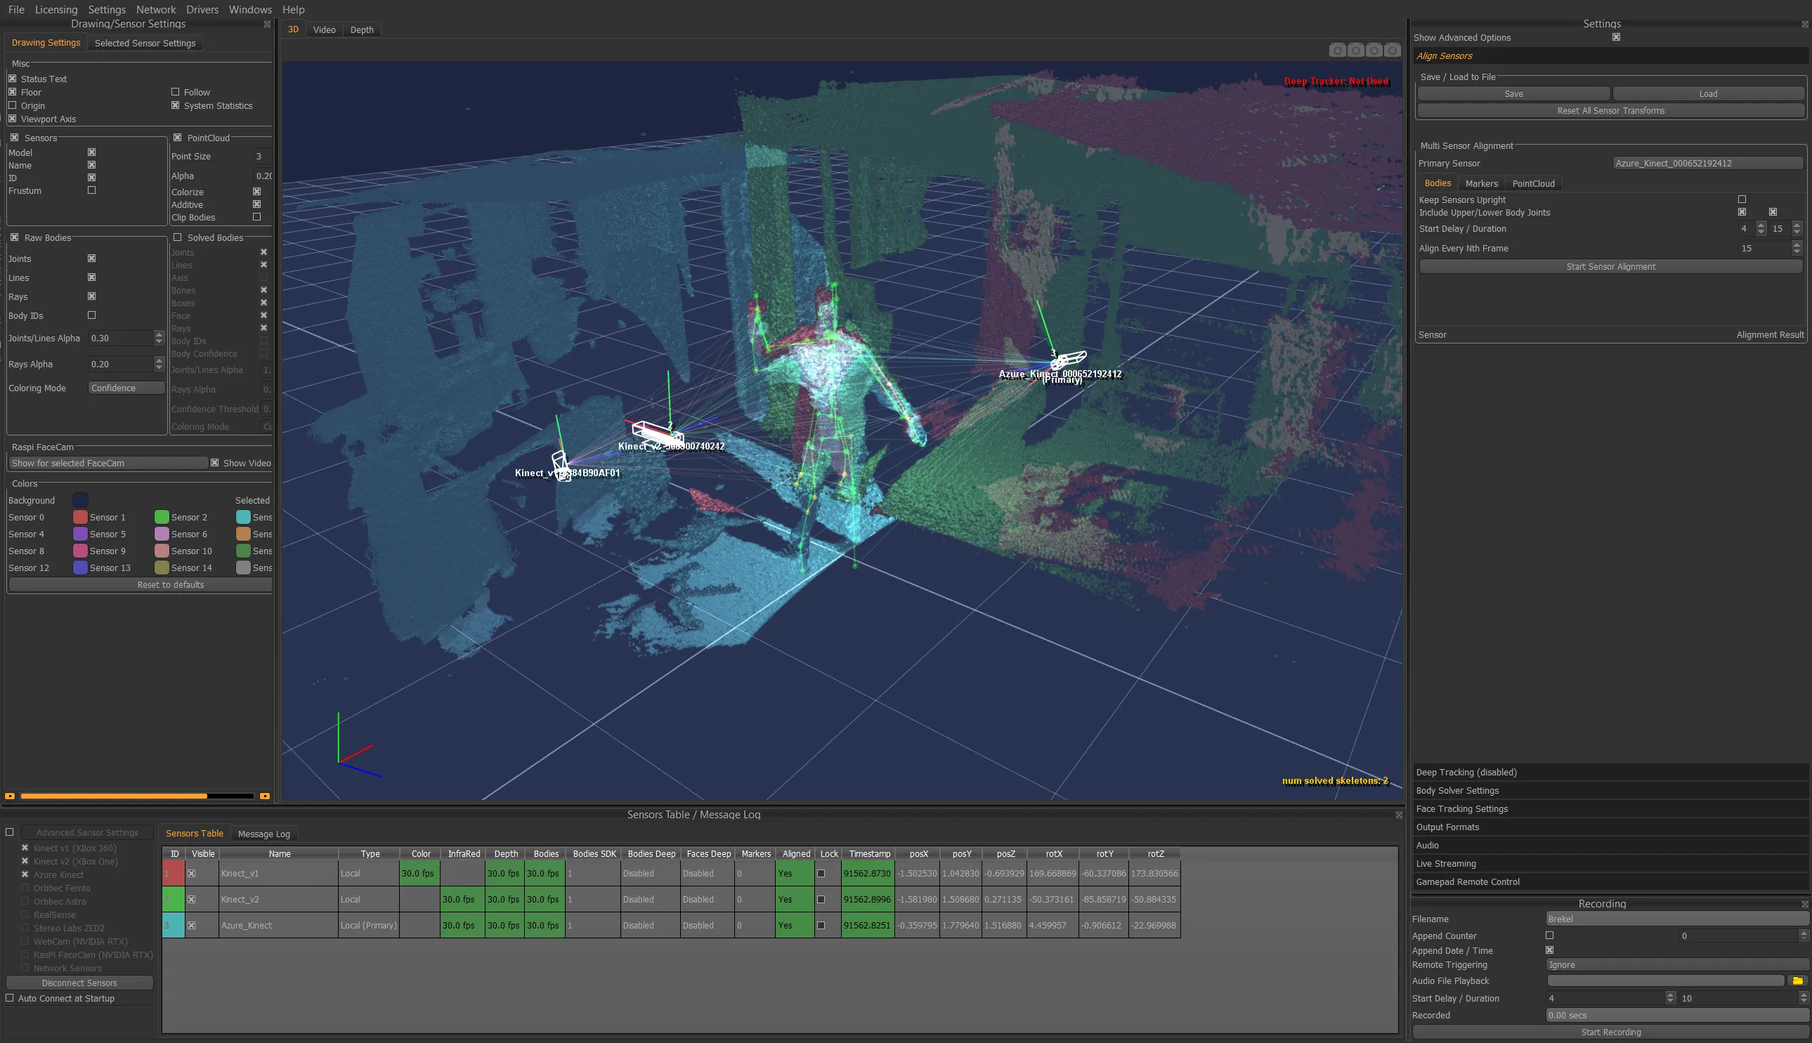The width and height of the screenshot is (1812, 1043).
Task: Open Remote Triggering Ignore dropdown
Action: click(1676, 965)
